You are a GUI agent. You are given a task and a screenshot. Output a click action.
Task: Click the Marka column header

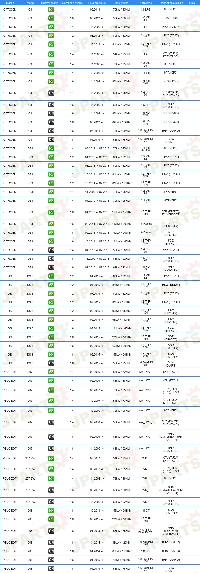[x=10, y=3]
